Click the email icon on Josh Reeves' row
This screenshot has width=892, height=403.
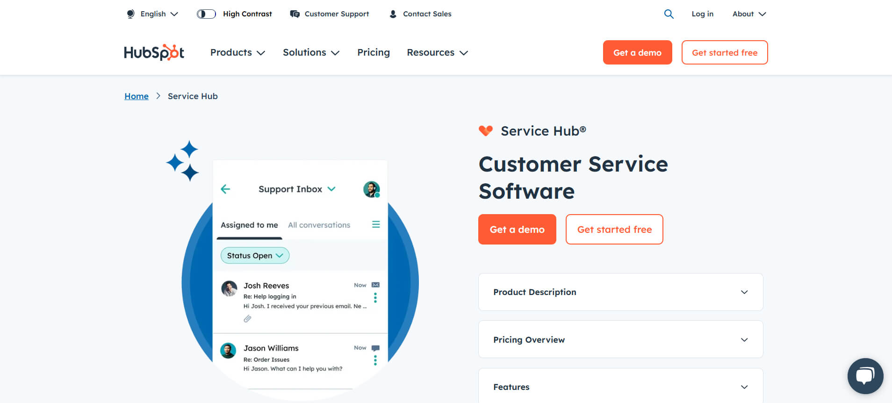pyautogui.click(x=375, y=285)
